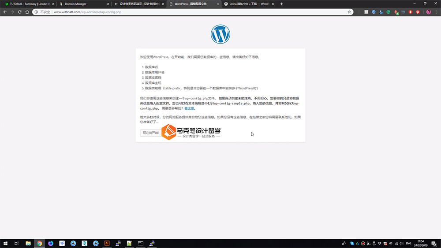Click list item 数据库名
This screenshot has height=248, width=441.
pyautogui.click(x=151, y=67)
